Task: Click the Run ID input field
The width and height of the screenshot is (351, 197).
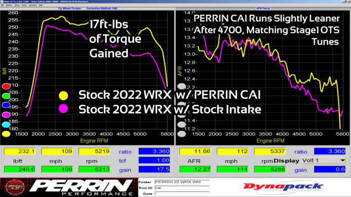Action: (182, 188)
